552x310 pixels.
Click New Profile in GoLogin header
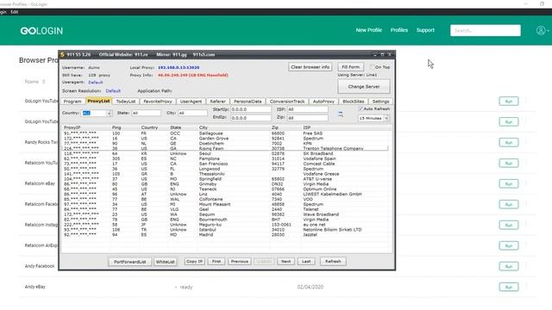tap(368, 30)
